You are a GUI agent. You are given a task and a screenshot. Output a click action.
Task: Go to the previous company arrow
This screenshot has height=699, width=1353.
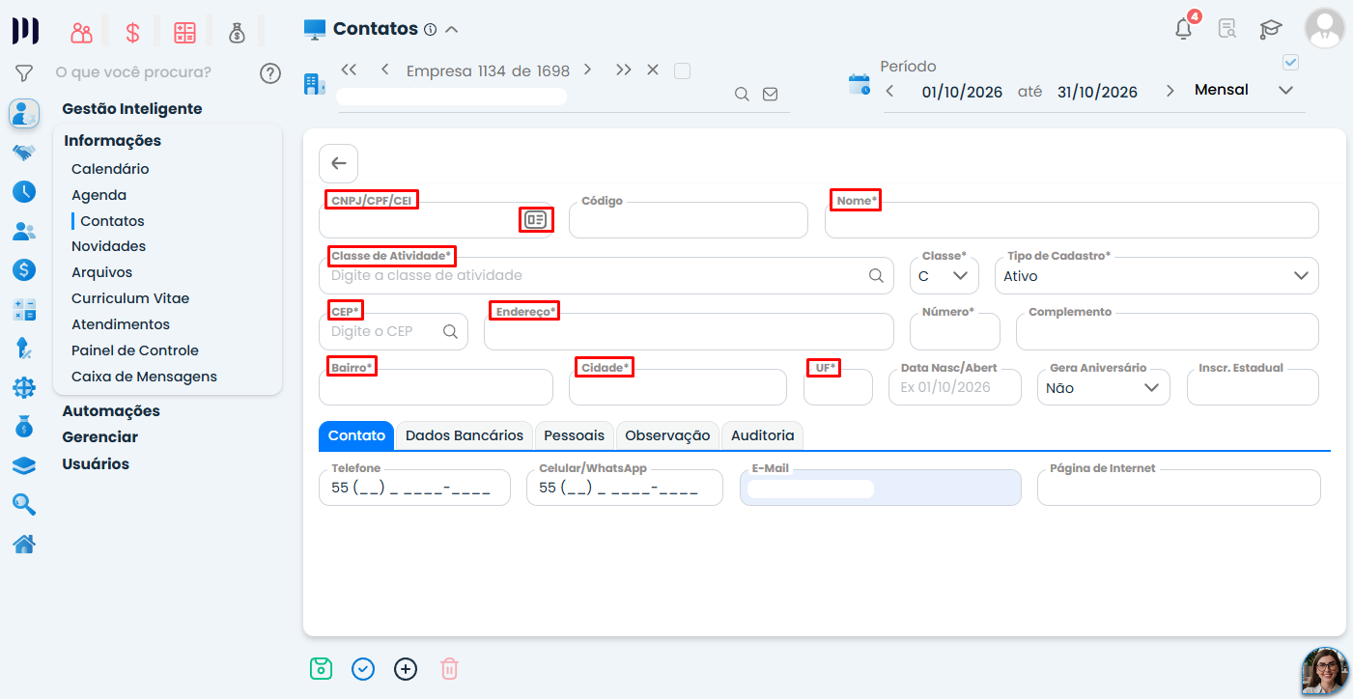tap(385, 70)
